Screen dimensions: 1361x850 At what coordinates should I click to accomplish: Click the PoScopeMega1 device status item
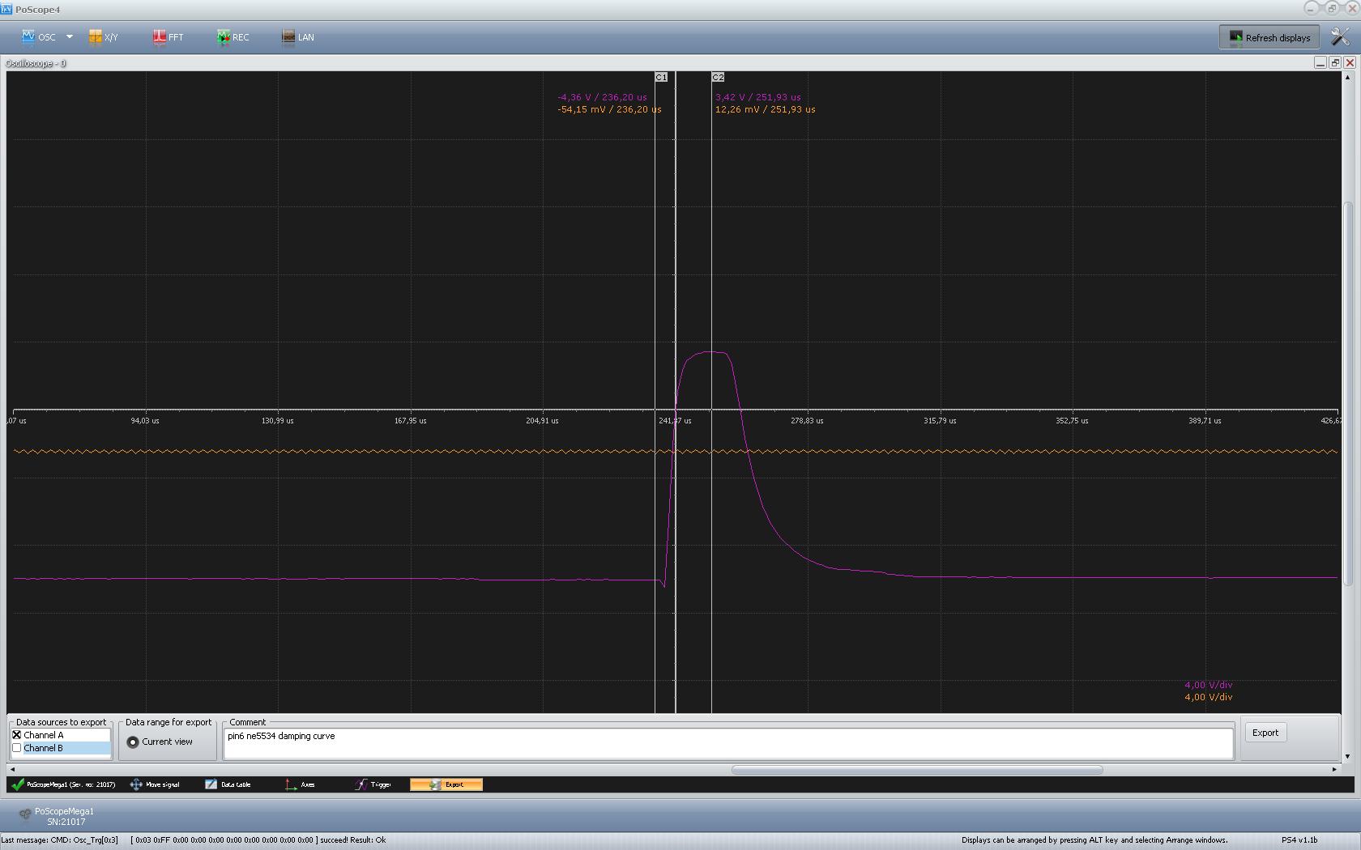[63, 784]
